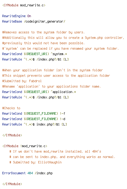Click the 'previously this would not' comment

pyautogui.click(x=43, y=43)
